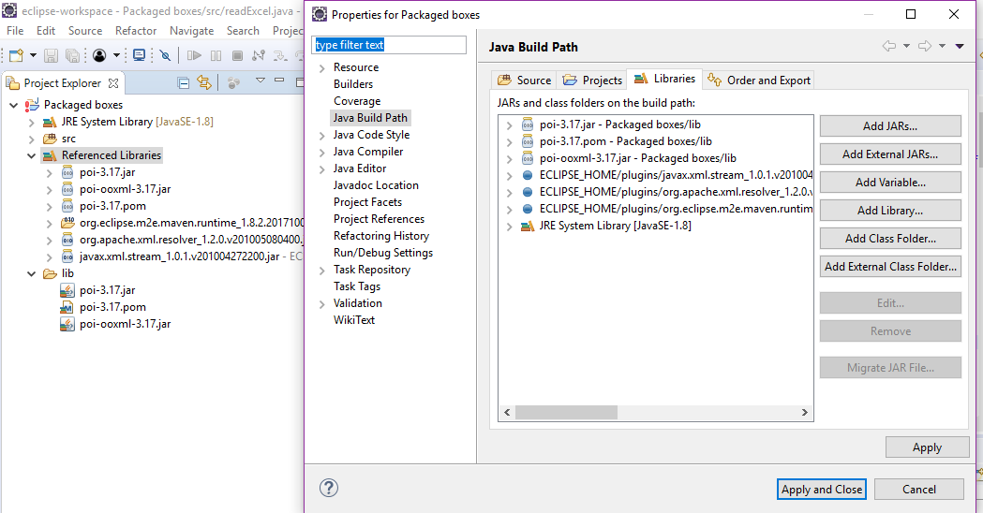Collapse the Referenced Libraries node
The height and width of the screenshot is (513, 983).
coord(31,156)
